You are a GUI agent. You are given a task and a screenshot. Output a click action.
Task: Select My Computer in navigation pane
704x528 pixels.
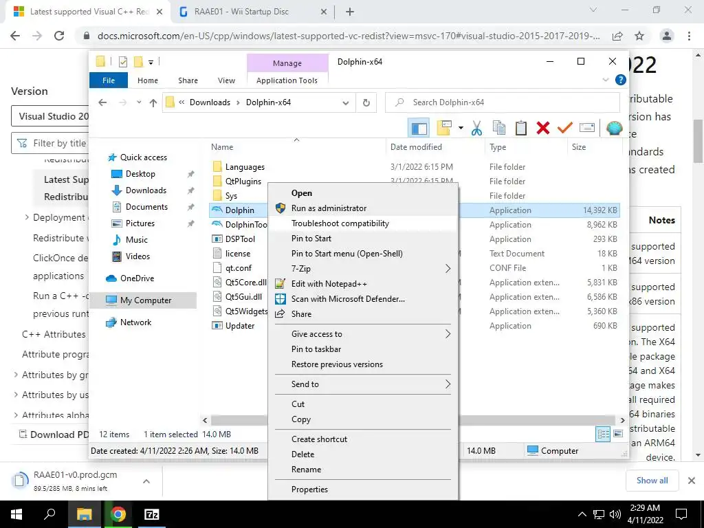(x=146, y=300)
